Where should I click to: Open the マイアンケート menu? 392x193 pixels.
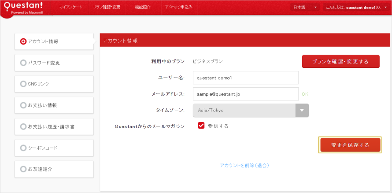point(70,7)
